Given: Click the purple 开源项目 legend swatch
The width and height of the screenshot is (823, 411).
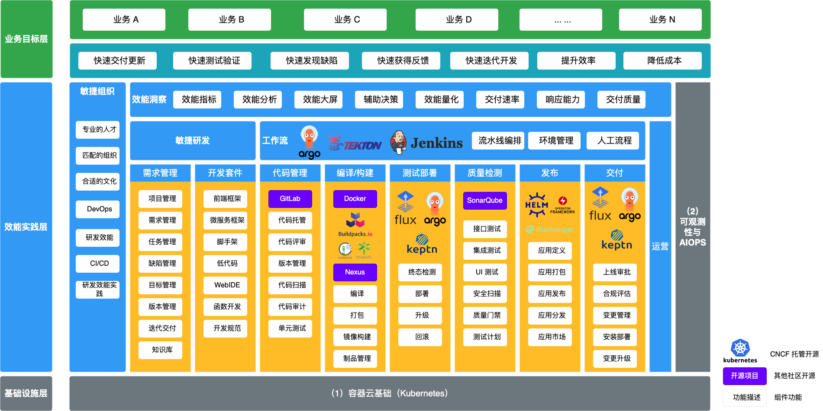Looking at the screenshot, I should (745, 376).
